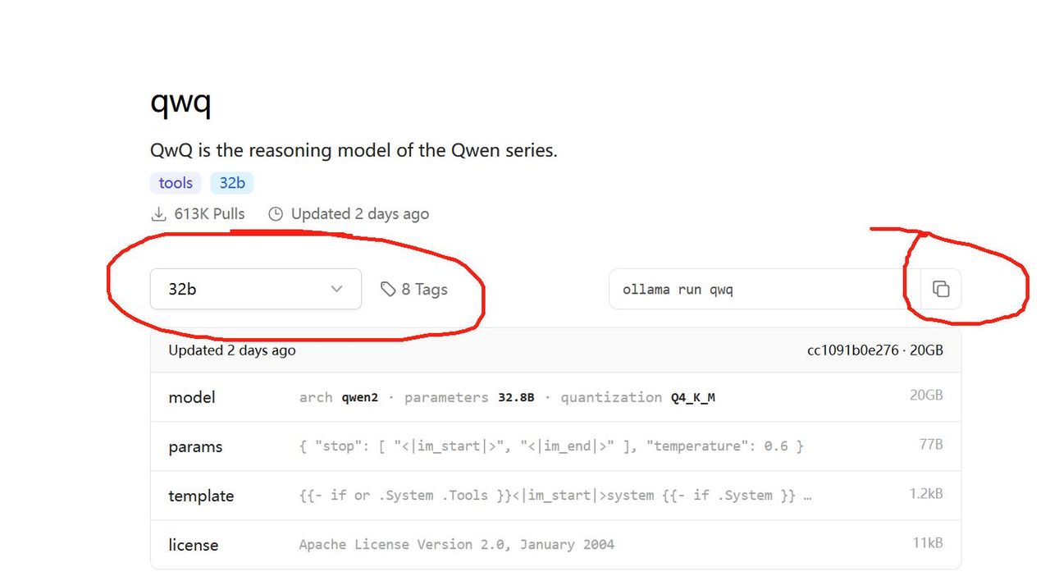
Task: Click the download pulls icon
Action: [x=158, y=214]
